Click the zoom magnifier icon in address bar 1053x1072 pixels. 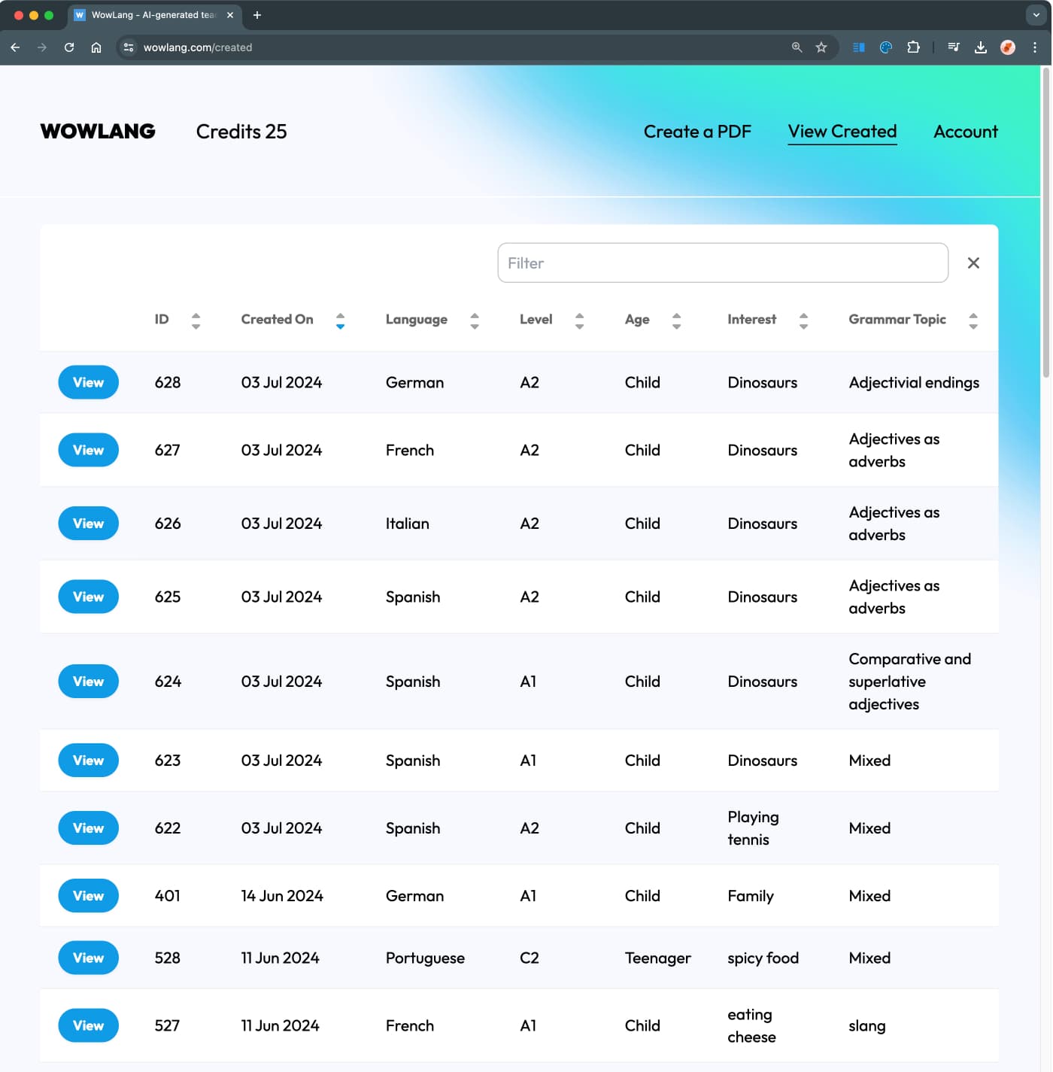pyautogui.click(x=797, y=47)
